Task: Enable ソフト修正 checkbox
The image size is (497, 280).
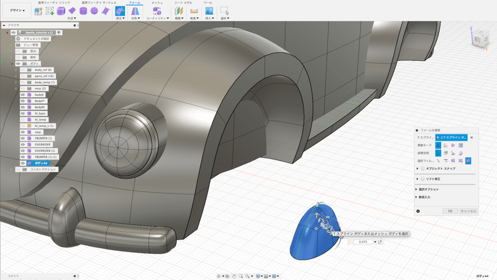Action: point(422,179)
